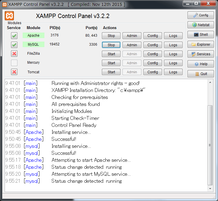
Task: Click the log panel vertical scrollbar
Action: pos(210,145)
